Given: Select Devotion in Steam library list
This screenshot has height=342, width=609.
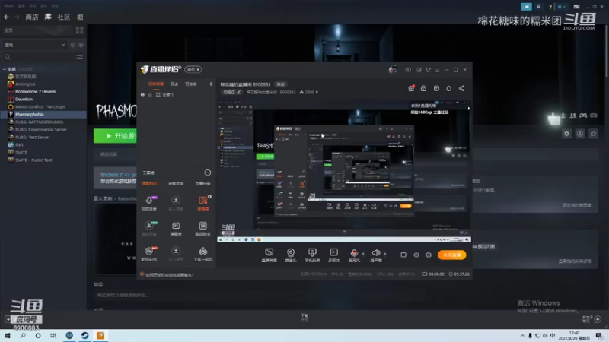Looking at the screenshot, I should [x=24, y=100].
